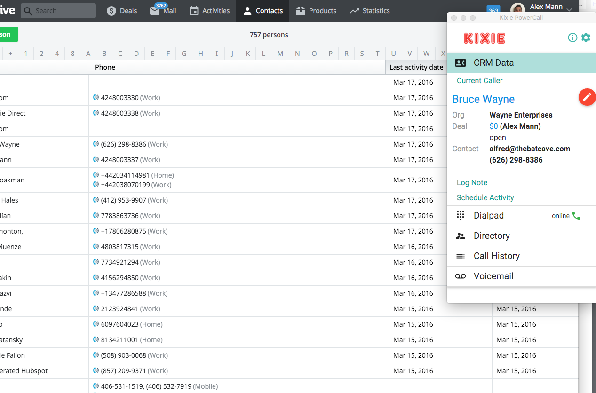Click call icon next to 6097604023
596x393 pixels.
(x=96, y=324)
